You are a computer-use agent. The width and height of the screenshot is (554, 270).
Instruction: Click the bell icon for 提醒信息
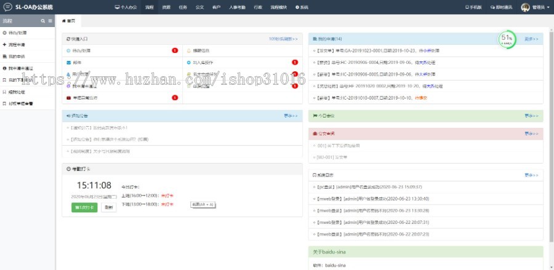[x=189, y=50]
